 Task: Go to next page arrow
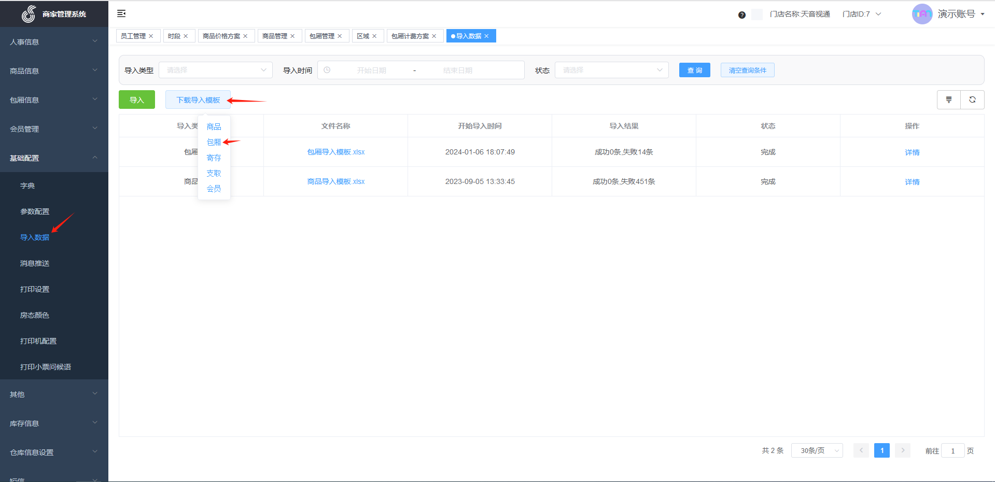click(902, 450)
